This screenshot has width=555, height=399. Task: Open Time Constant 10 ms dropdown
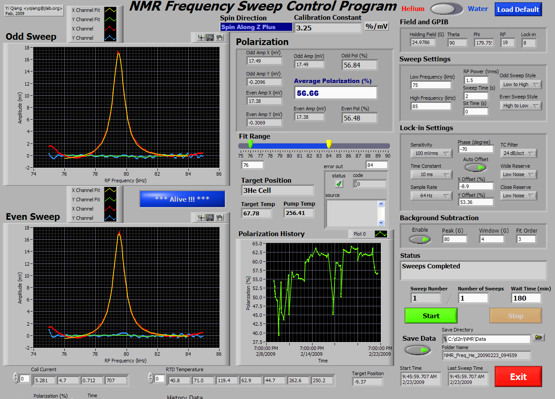coord(432,174)
